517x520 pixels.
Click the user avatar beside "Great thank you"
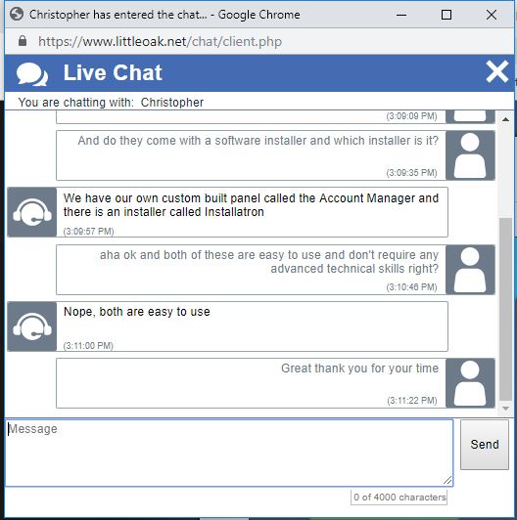(470, 383)
